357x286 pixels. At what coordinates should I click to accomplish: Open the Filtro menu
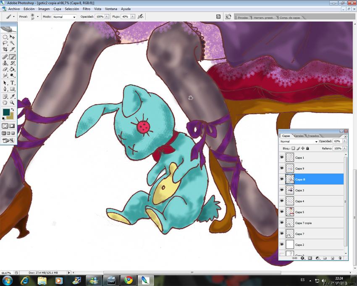87,9
